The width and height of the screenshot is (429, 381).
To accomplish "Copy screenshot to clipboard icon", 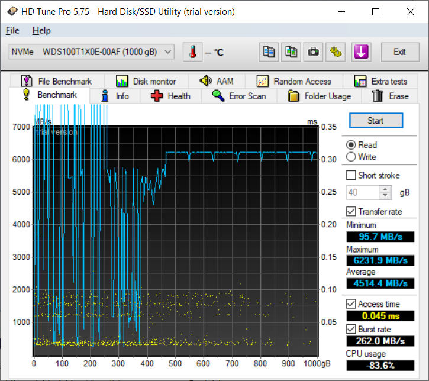I will [x=291, y=51].
